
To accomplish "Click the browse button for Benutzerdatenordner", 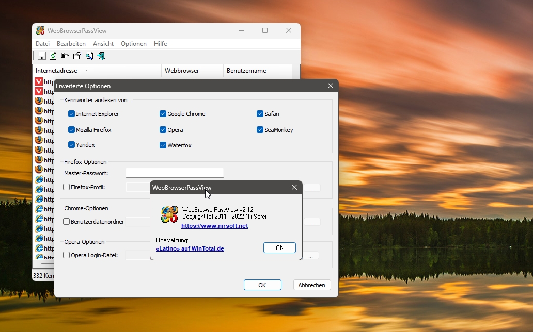I will point(312,222).
